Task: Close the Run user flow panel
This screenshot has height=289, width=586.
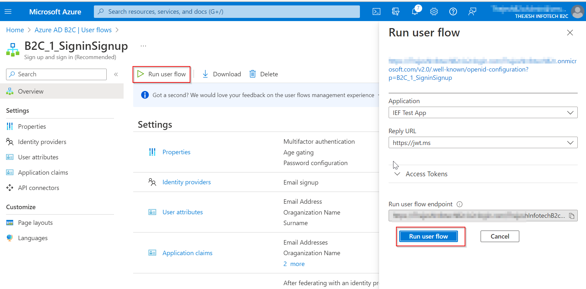Action: 570,33
